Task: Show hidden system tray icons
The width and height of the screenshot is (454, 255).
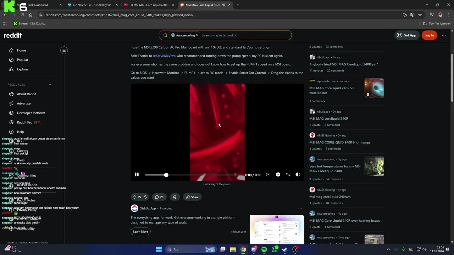Action: (388, 249)
